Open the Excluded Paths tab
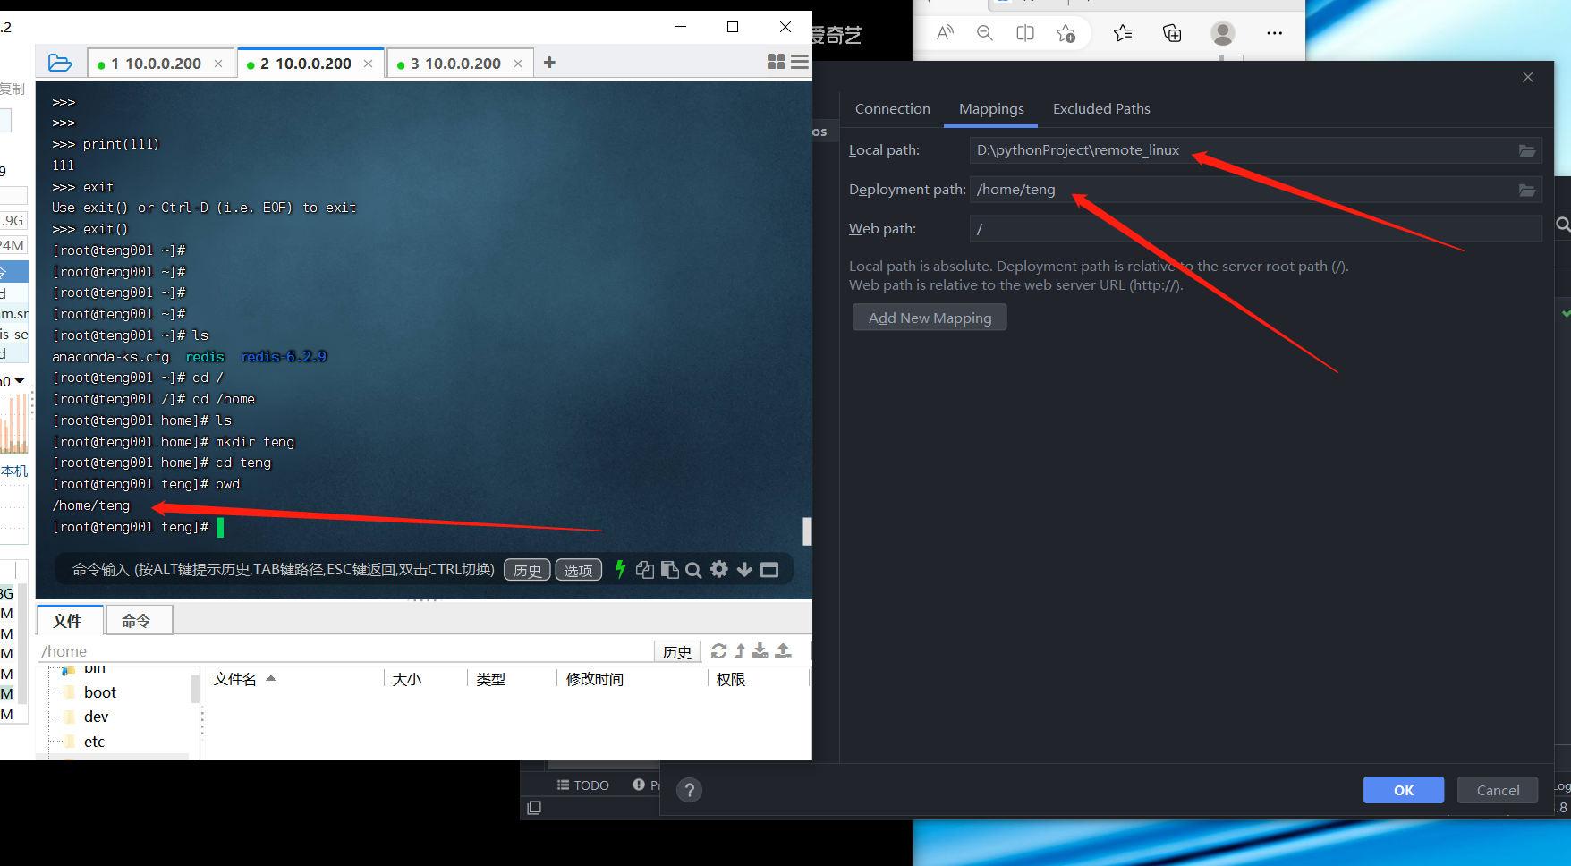 (1101, 108)
